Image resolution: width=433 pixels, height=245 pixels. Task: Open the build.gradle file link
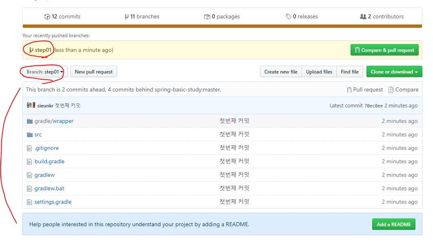[x=49, y=162]
